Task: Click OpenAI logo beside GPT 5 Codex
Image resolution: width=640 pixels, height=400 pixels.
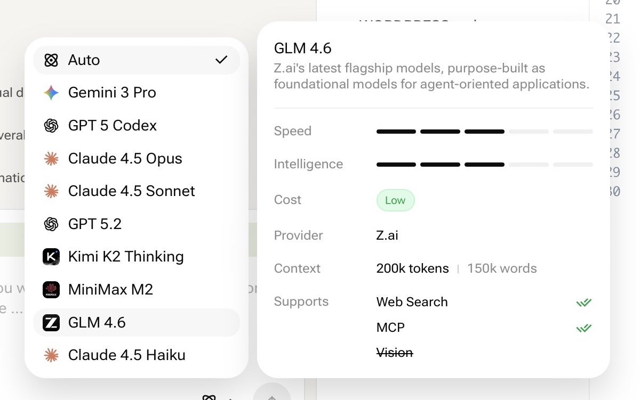Action: click(51, 126)
